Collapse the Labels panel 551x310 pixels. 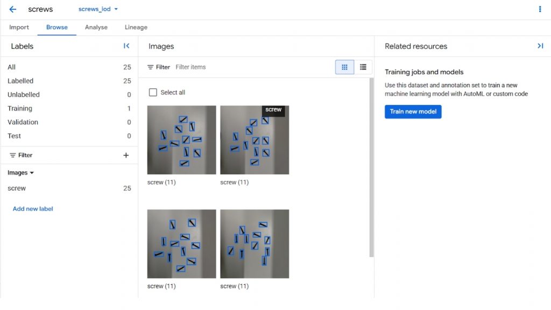126,46
